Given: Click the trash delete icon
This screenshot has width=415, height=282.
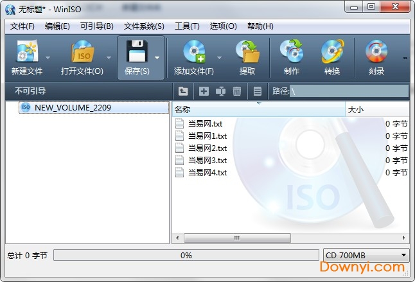Looking at the screenshot, I should click(x=237, y=91).
